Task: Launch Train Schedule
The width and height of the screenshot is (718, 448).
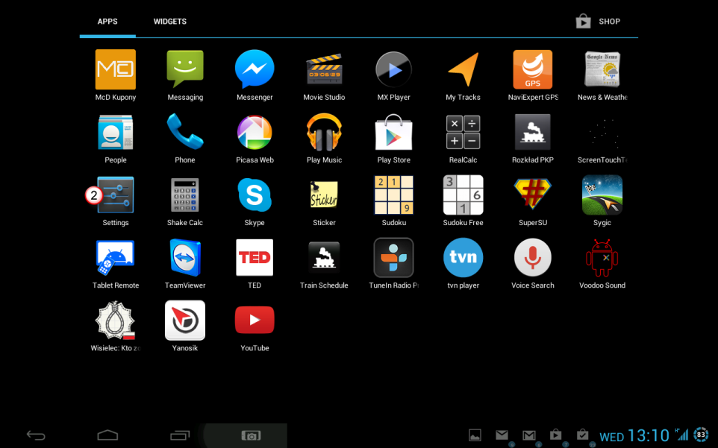Action: pyautogui.click(x=324, y=257)
